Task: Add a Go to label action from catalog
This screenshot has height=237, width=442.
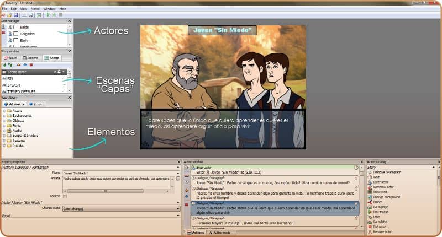Action: (x=378, y=222)
